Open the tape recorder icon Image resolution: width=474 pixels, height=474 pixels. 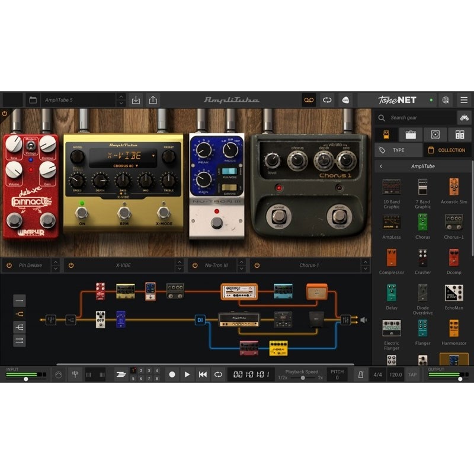(309, 100)
